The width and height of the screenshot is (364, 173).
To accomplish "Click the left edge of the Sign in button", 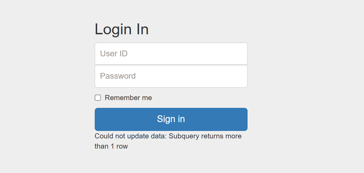I will (x=98, y=119).
